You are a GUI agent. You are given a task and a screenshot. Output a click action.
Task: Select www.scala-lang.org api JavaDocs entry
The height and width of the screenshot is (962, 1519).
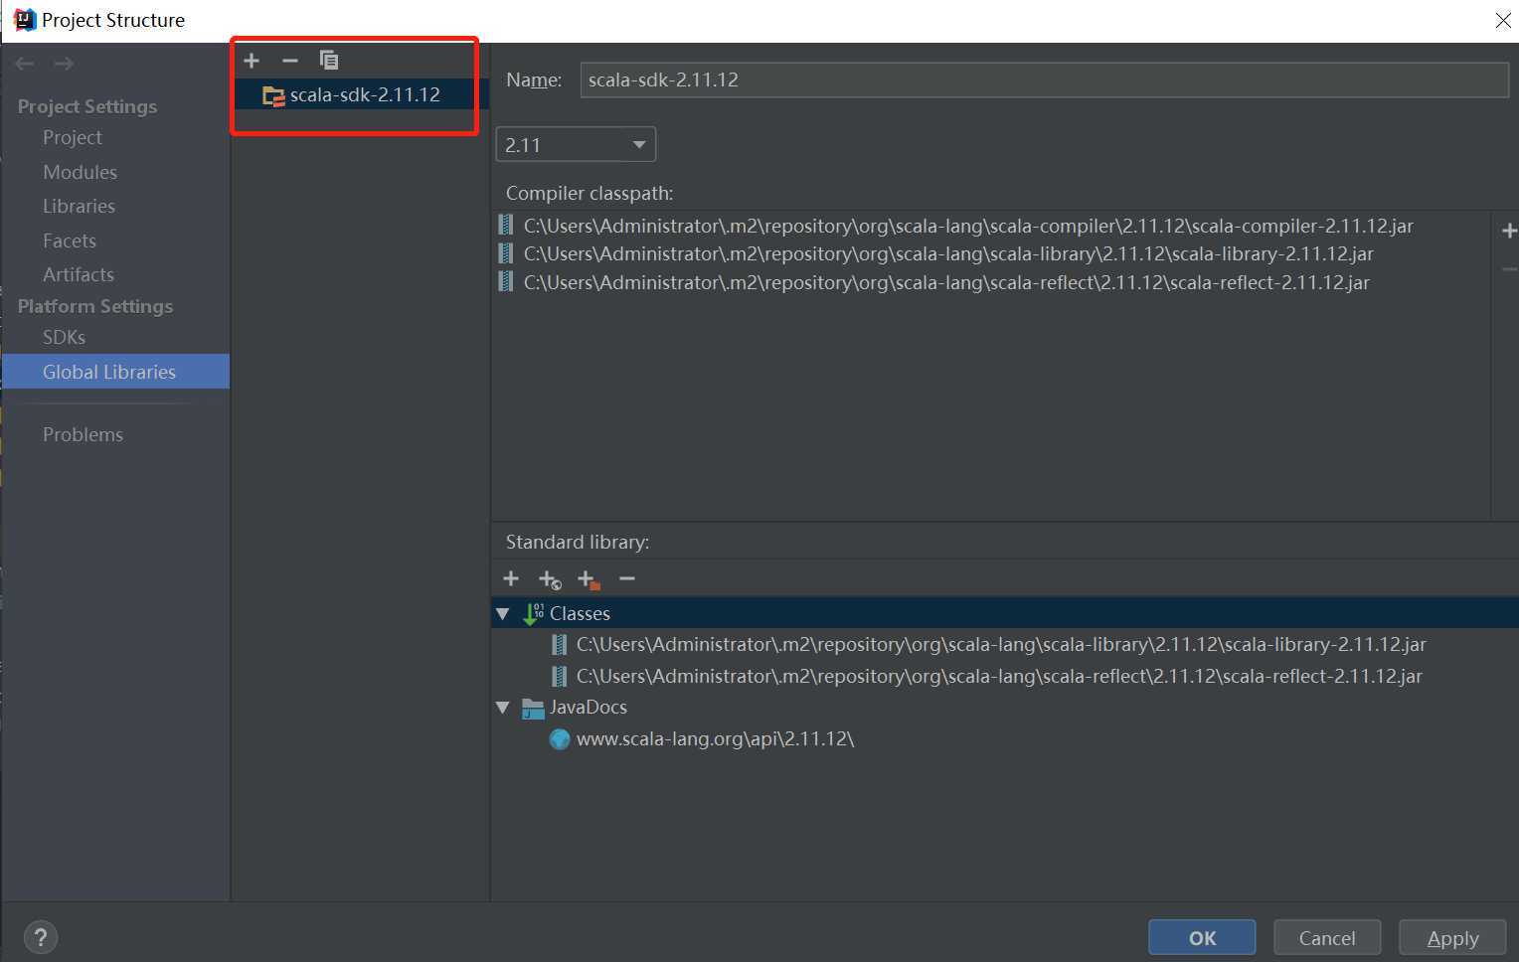[715, 738]
